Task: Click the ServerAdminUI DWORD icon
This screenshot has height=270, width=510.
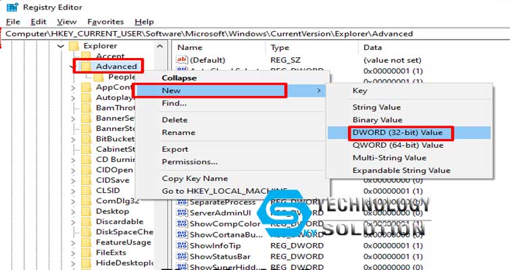Action: pyautogui.click(x=182, y=213)
